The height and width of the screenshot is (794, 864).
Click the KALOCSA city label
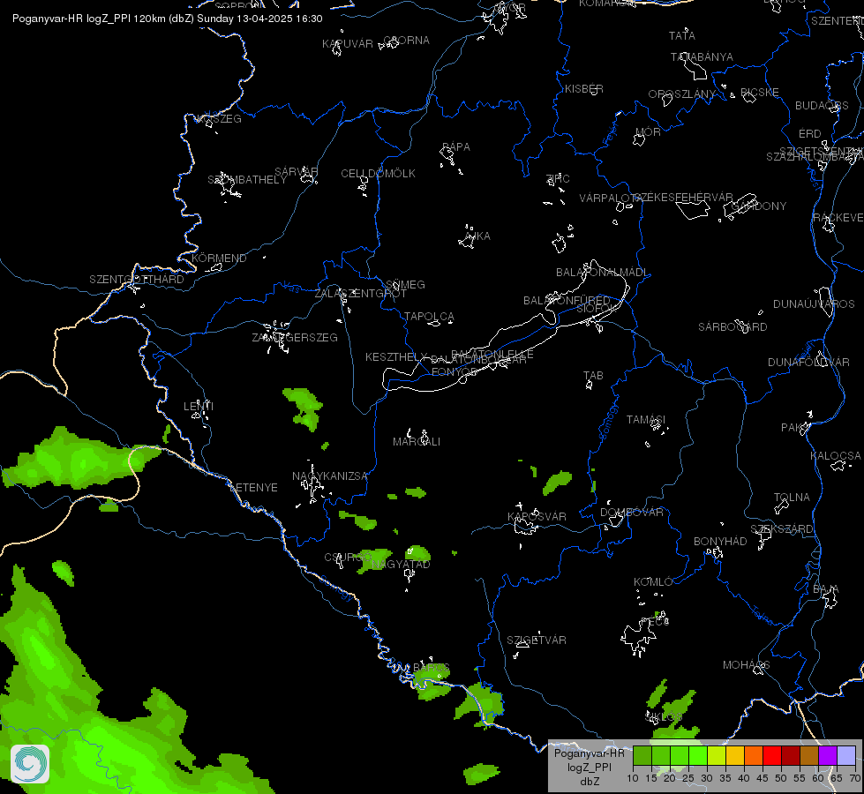pos(836,456)
